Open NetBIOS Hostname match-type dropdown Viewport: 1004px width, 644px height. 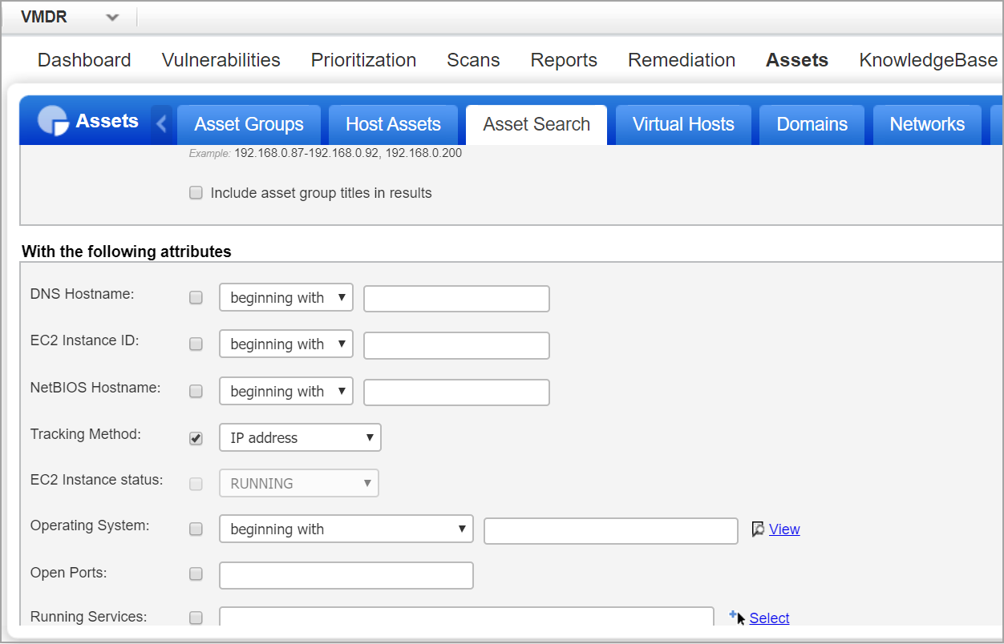tap(286, 392)
